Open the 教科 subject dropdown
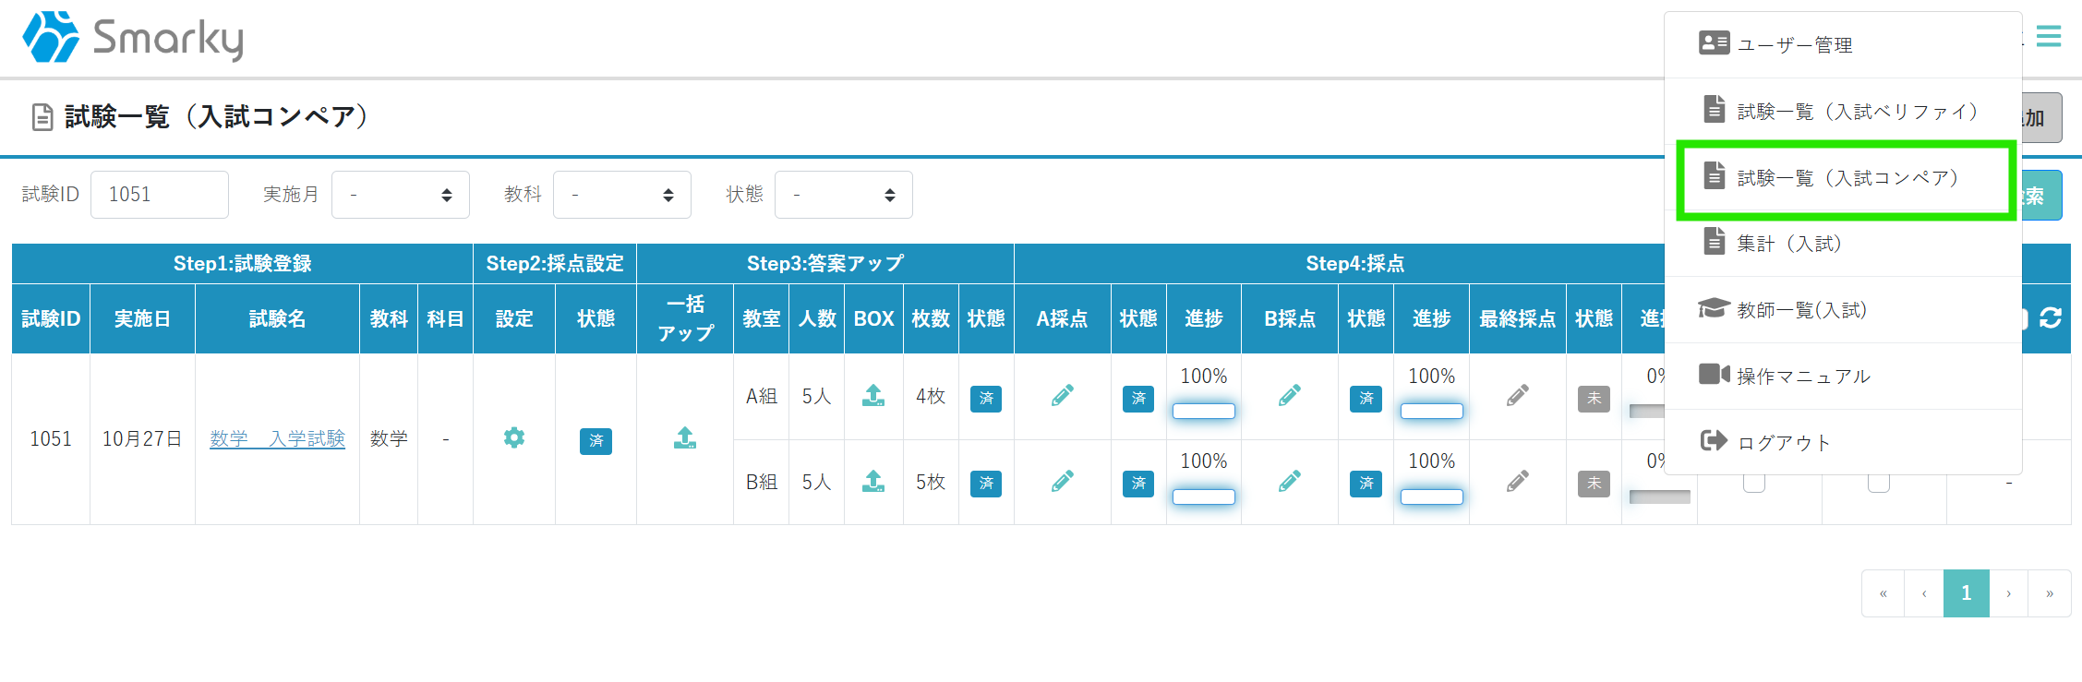 point(622,195)
